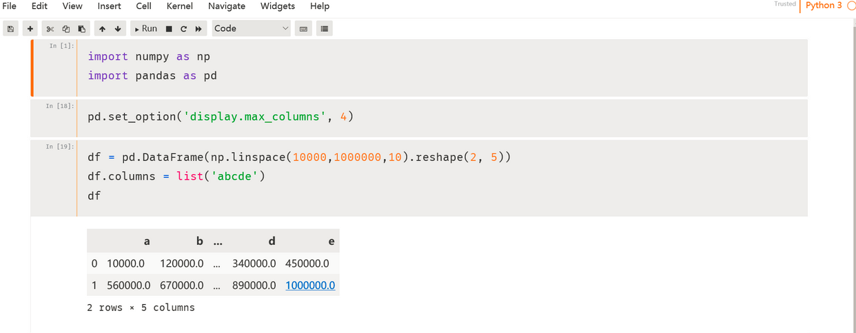Open the Navigate menu

(226, 6)
